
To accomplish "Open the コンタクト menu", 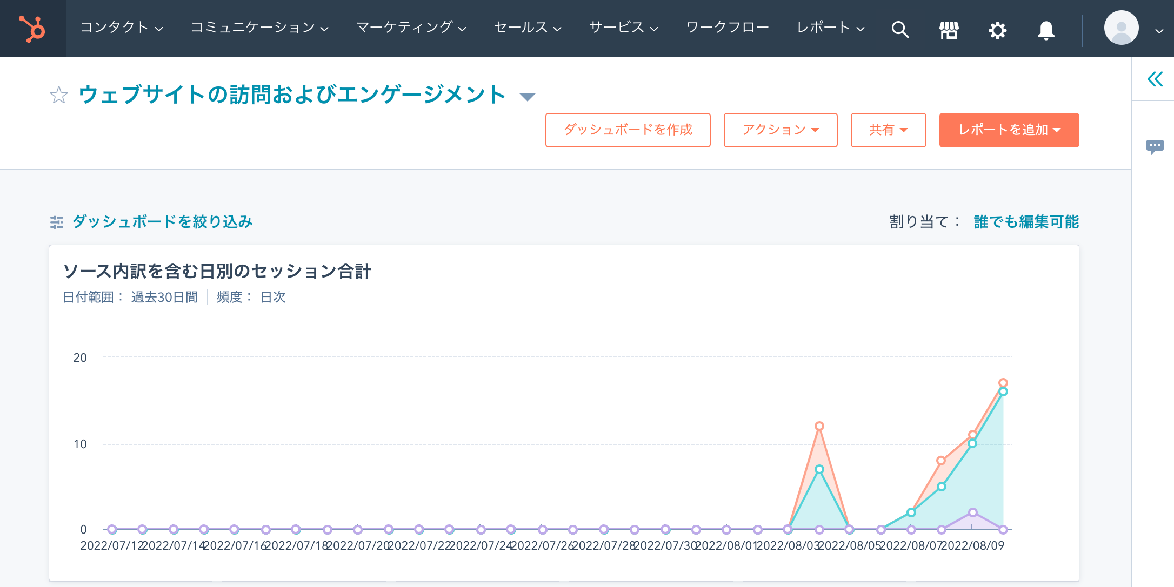I will click(122, 28).
